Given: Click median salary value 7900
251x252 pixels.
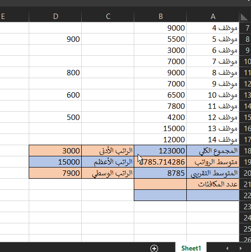Looking at the screenshot, I should pyautogui.click(x=55, y=173).
